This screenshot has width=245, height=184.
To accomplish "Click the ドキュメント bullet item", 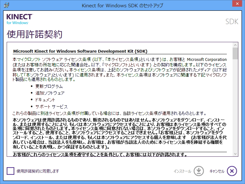I will [x=45, y=100].
